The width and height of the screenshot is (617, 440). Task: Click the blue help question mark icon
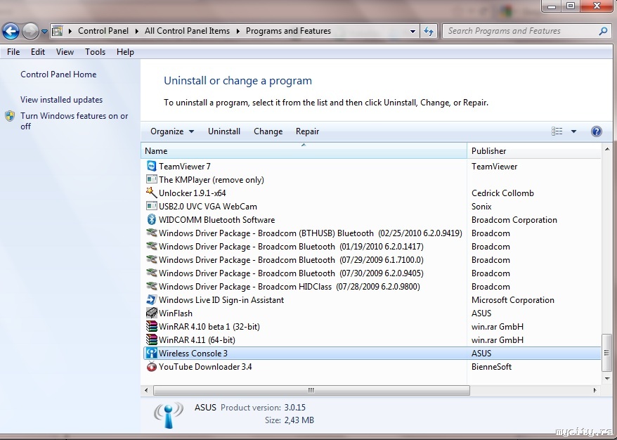pyautogui.click(x=596, y=131)
